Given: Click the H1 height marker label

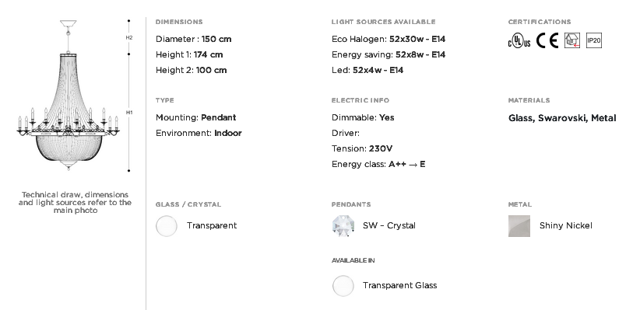Looking at the screenshot, I should [129, 112].
